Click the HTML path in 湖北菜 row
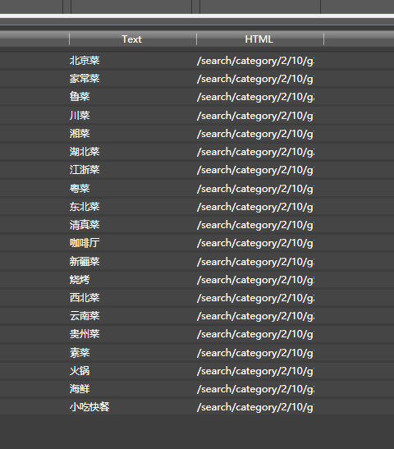This screenshot has height=449, width=394. [x=255, y=152]
